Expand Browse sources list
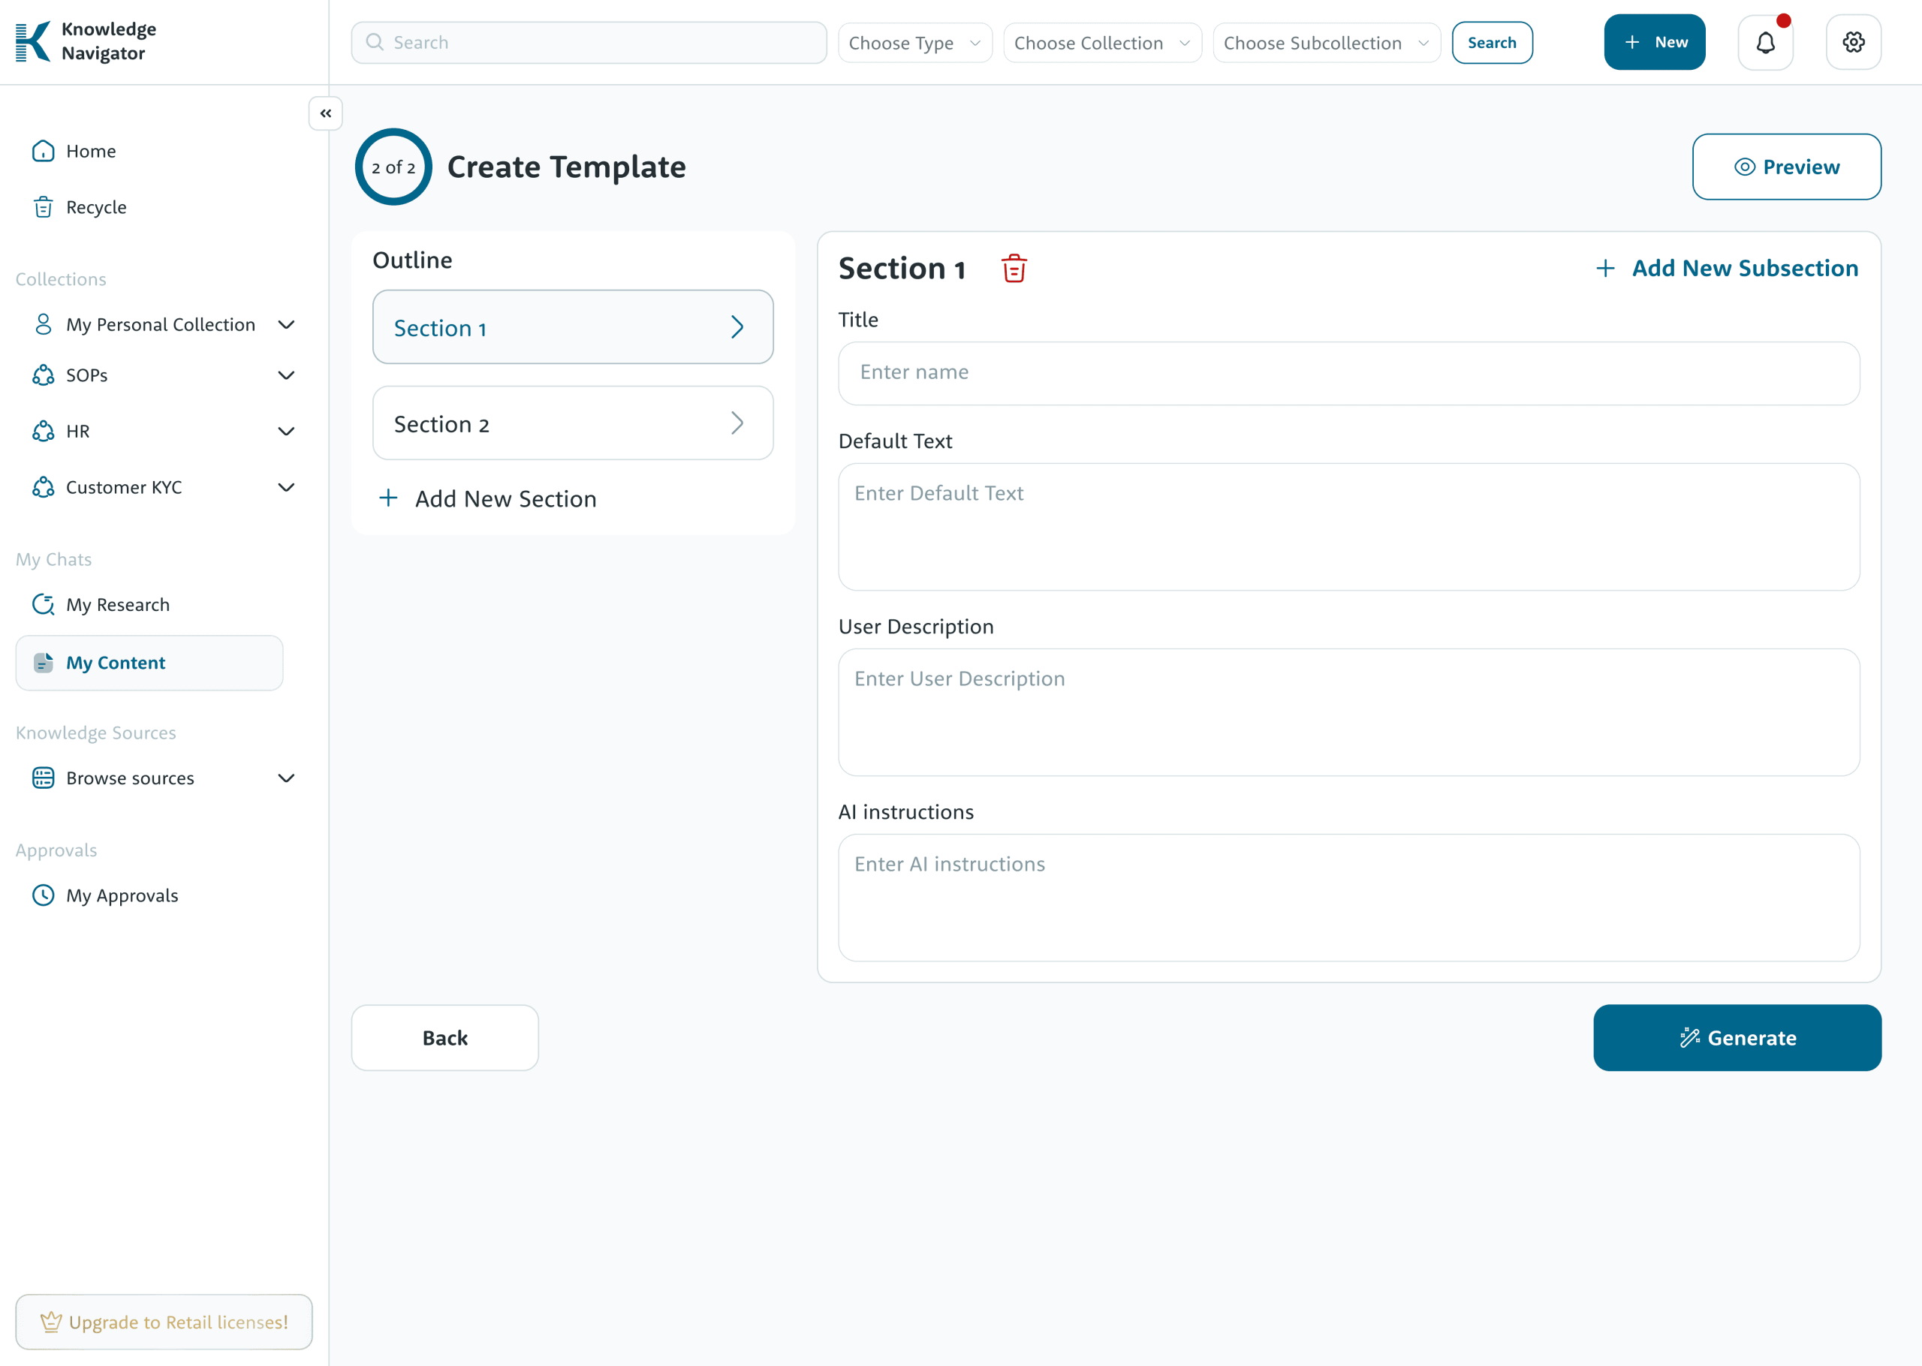Viewport: 1922px width, 1366px height. (x=286, y=778)
